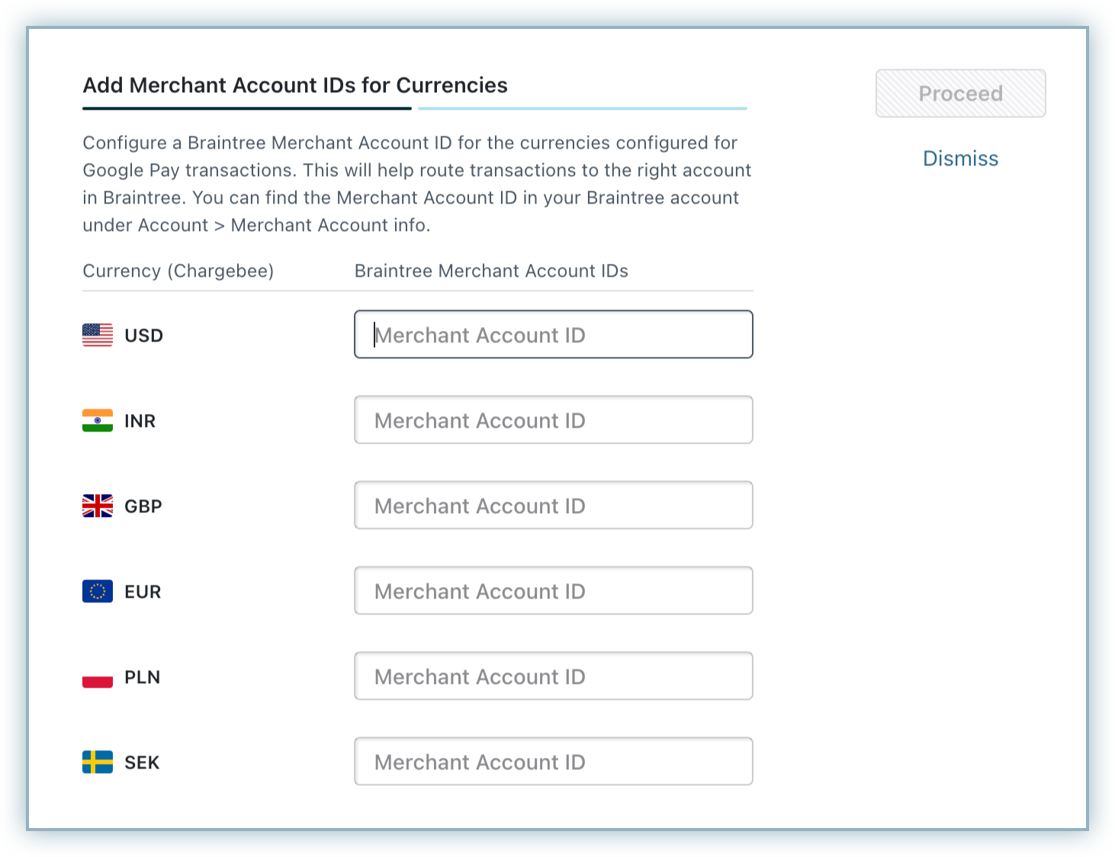Click the EUR European Union flag icon
The width and height of the screenshot is (1115, 857).
click(98, 591)
